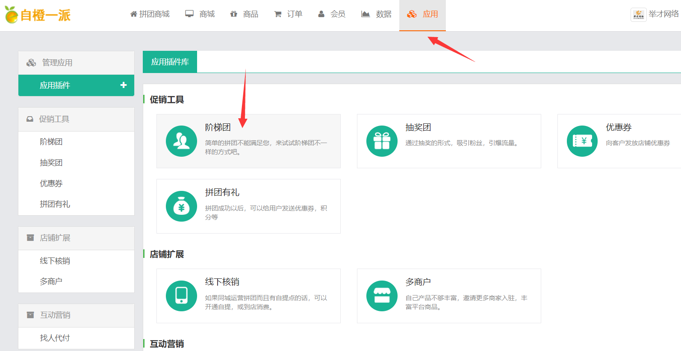Collapse the 促销工具 sidebar group

point(76,119)
